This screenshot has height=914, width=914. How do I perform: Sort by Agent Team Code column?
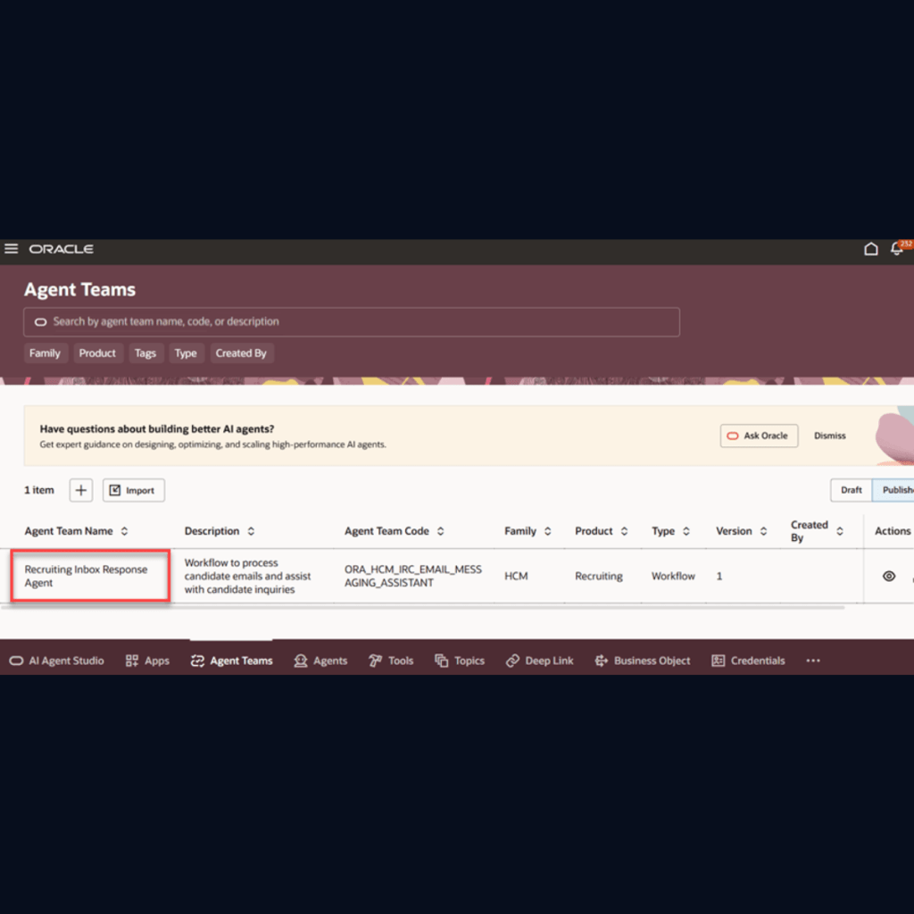[441, 531]
